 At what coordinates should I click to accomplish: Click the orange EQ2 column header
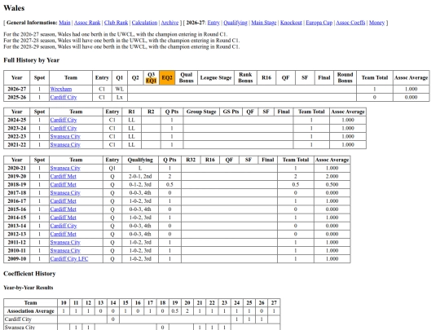tap(167, 77)
